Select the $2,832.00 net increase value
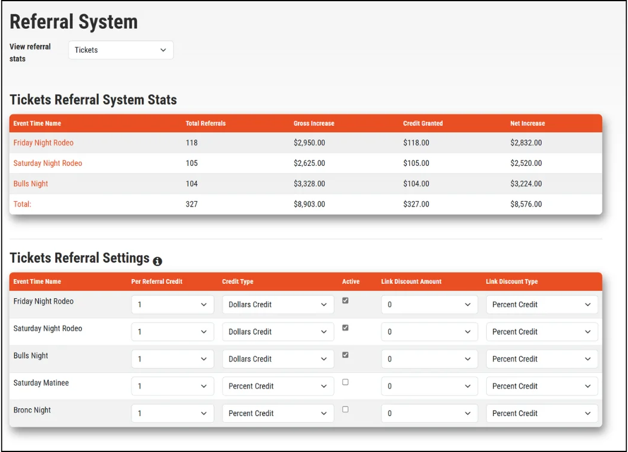628x452 pixels. tap(526, 142)
